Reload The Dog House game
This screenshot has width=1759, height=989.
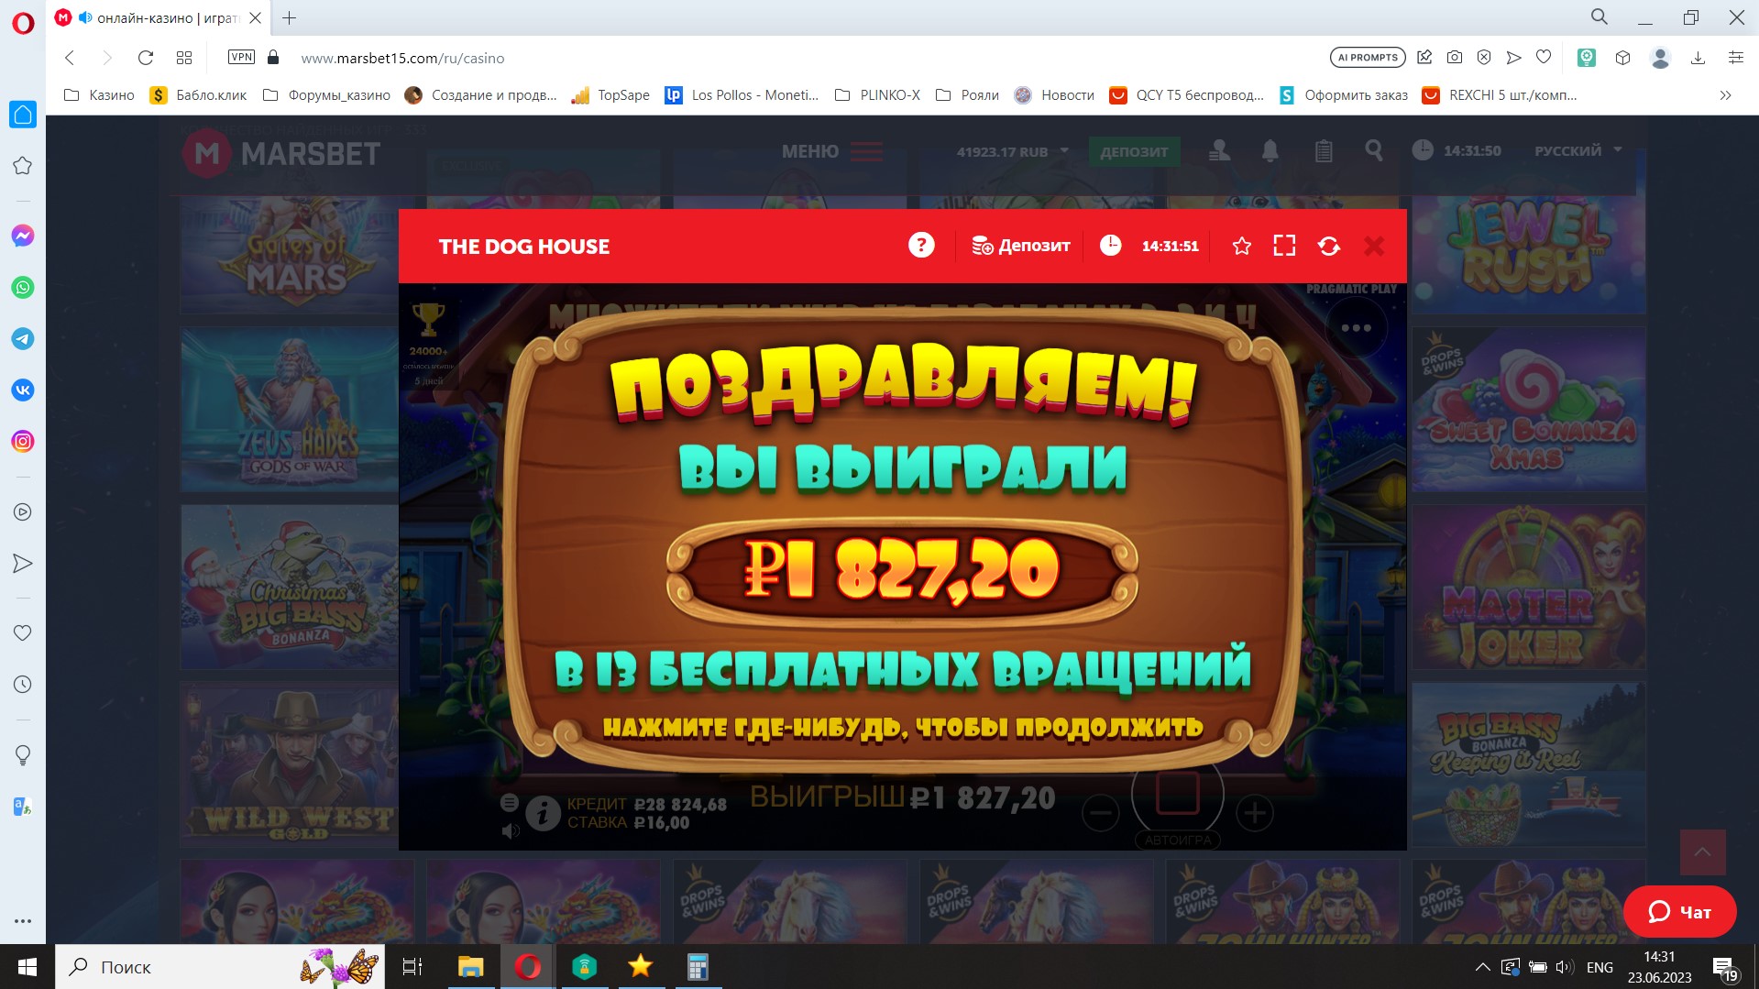pos(1328,246)
